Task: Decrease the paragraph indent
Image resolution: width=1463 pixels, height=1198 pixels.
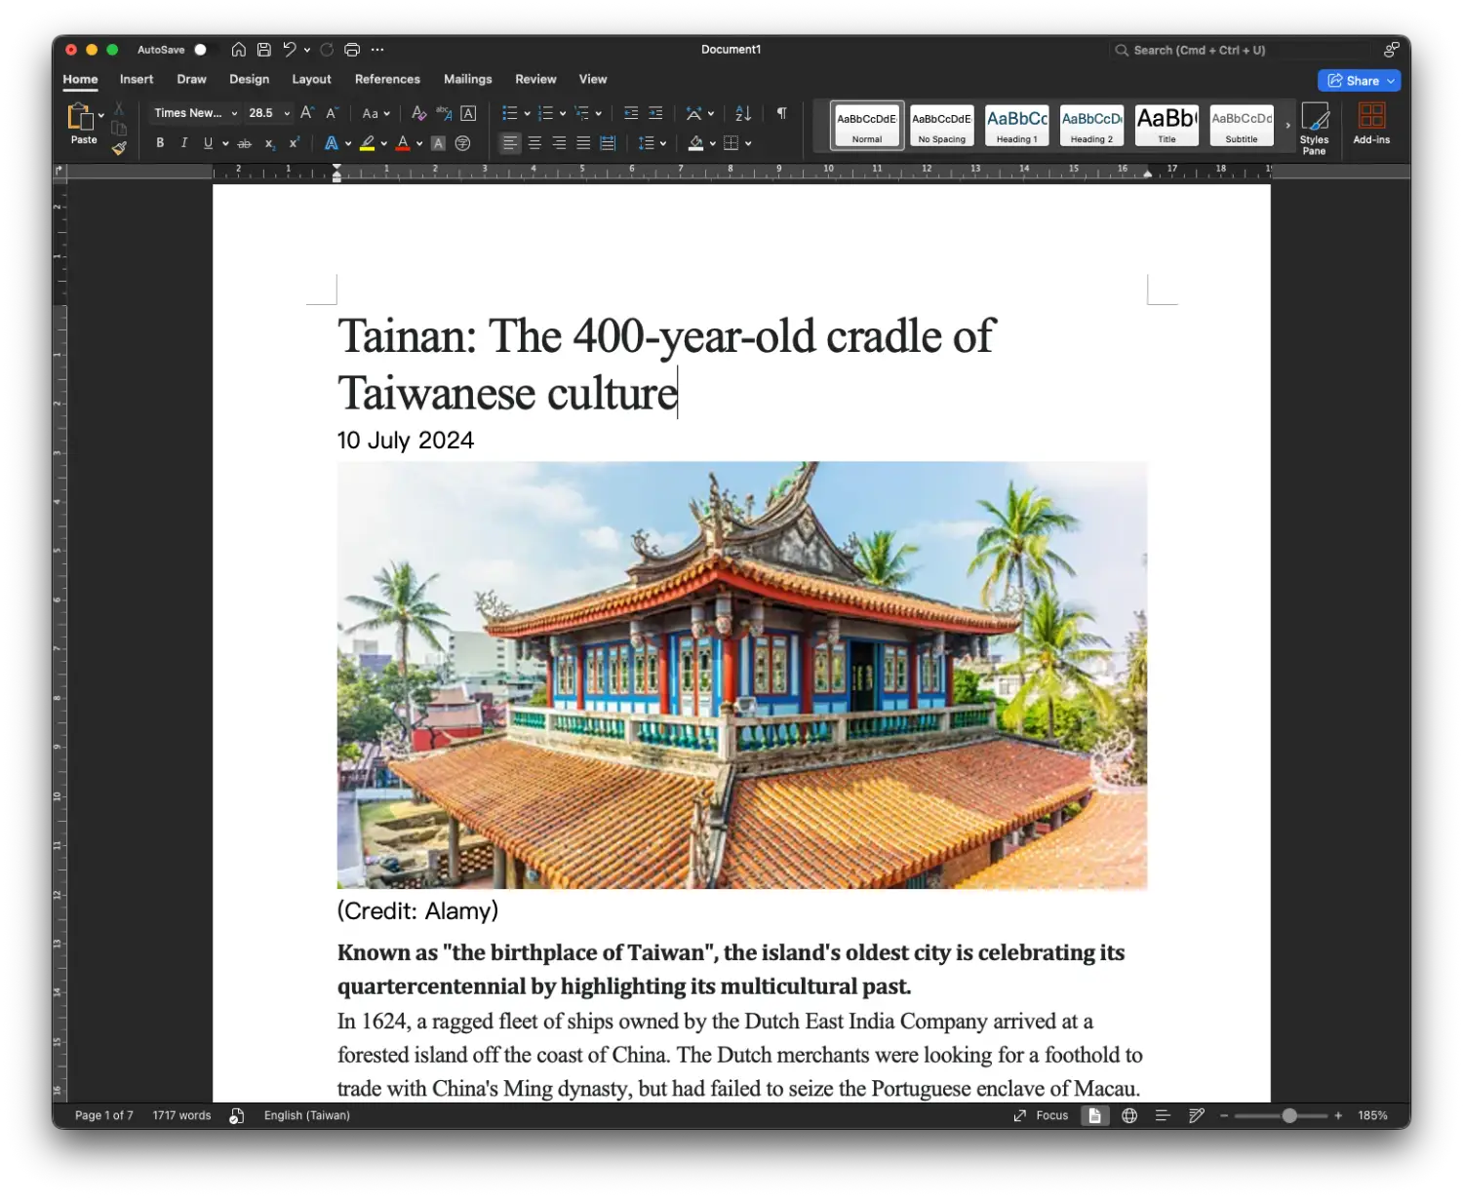Action: coord(631,113)
